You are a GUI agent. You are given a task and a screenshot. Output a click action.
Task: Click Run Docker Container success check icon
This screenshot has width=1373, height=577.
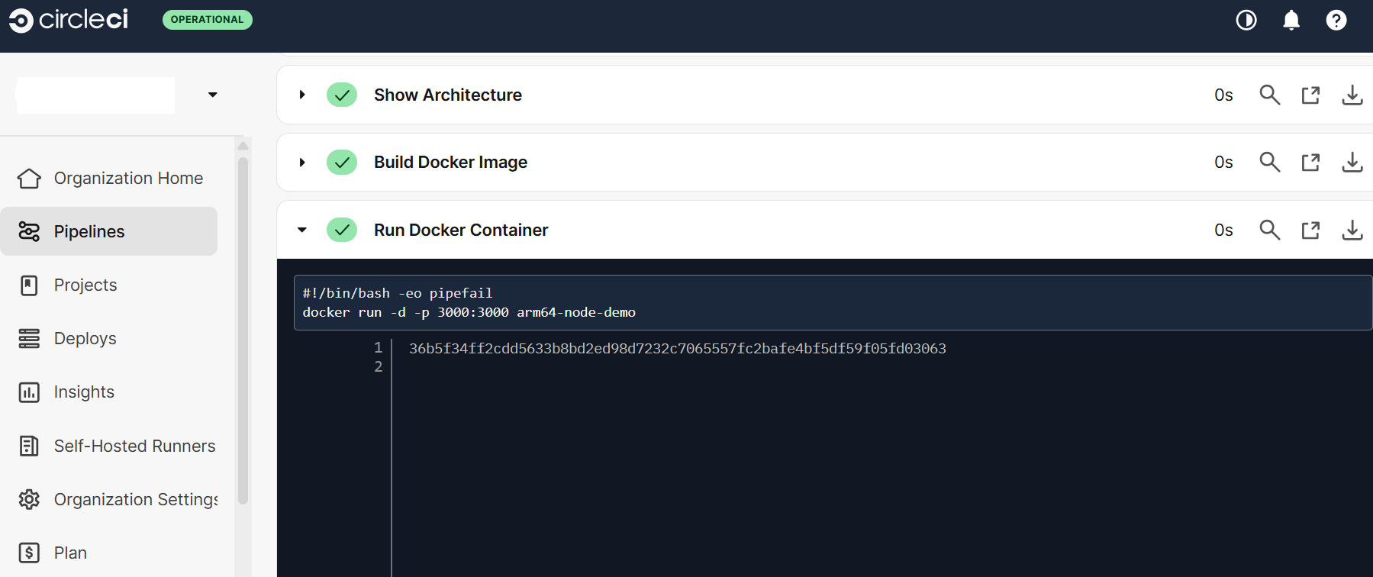[x=342, y=230]
